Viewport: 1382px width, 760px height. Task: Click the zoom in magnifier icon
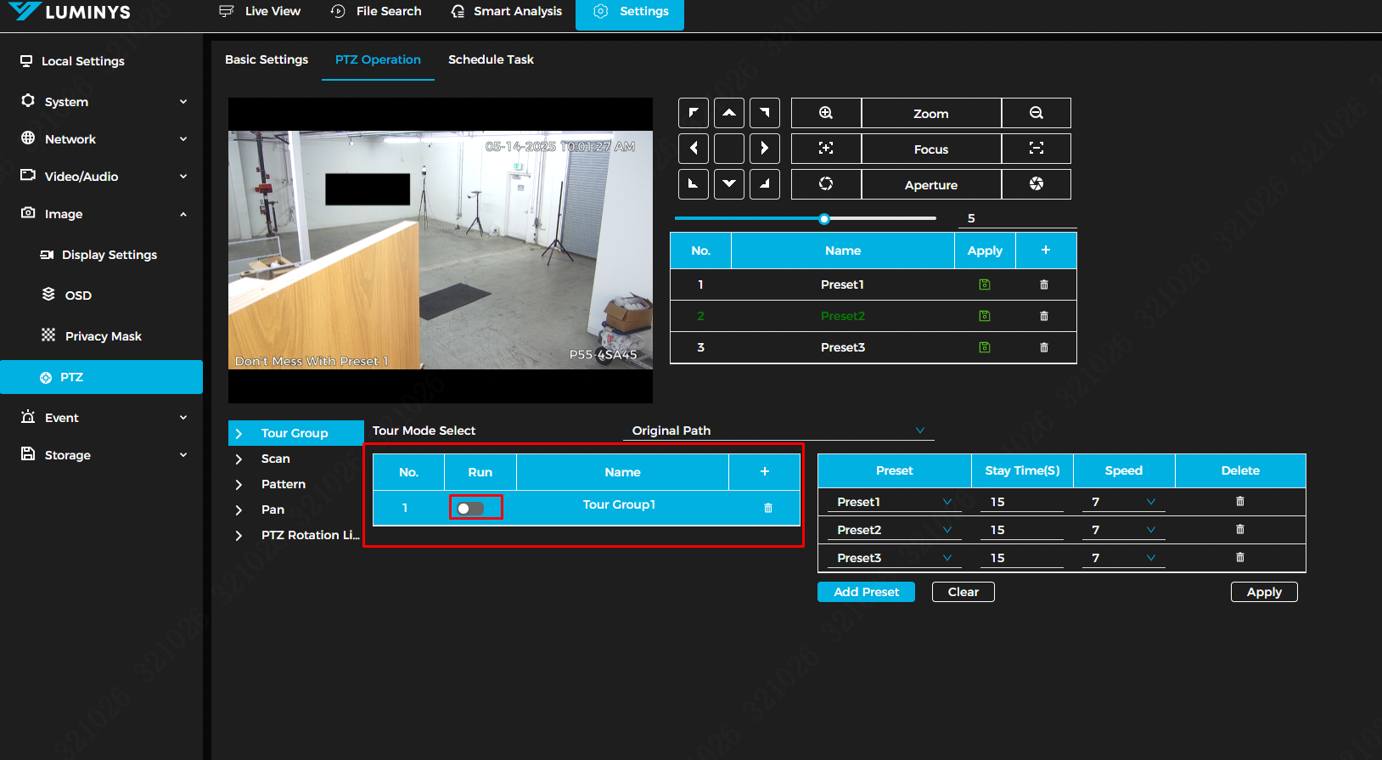(x=825, y=113)
